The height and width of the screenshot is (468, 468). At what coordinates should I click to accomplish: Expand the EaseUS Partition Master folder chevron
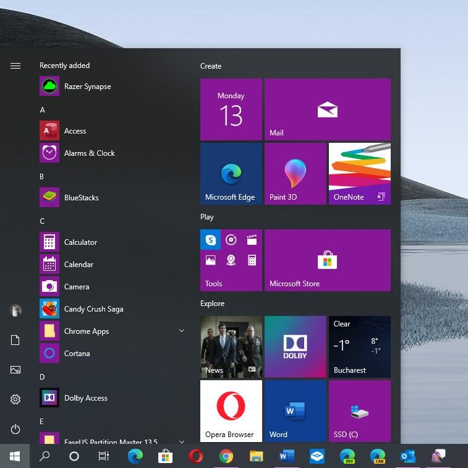pos(182,441)
